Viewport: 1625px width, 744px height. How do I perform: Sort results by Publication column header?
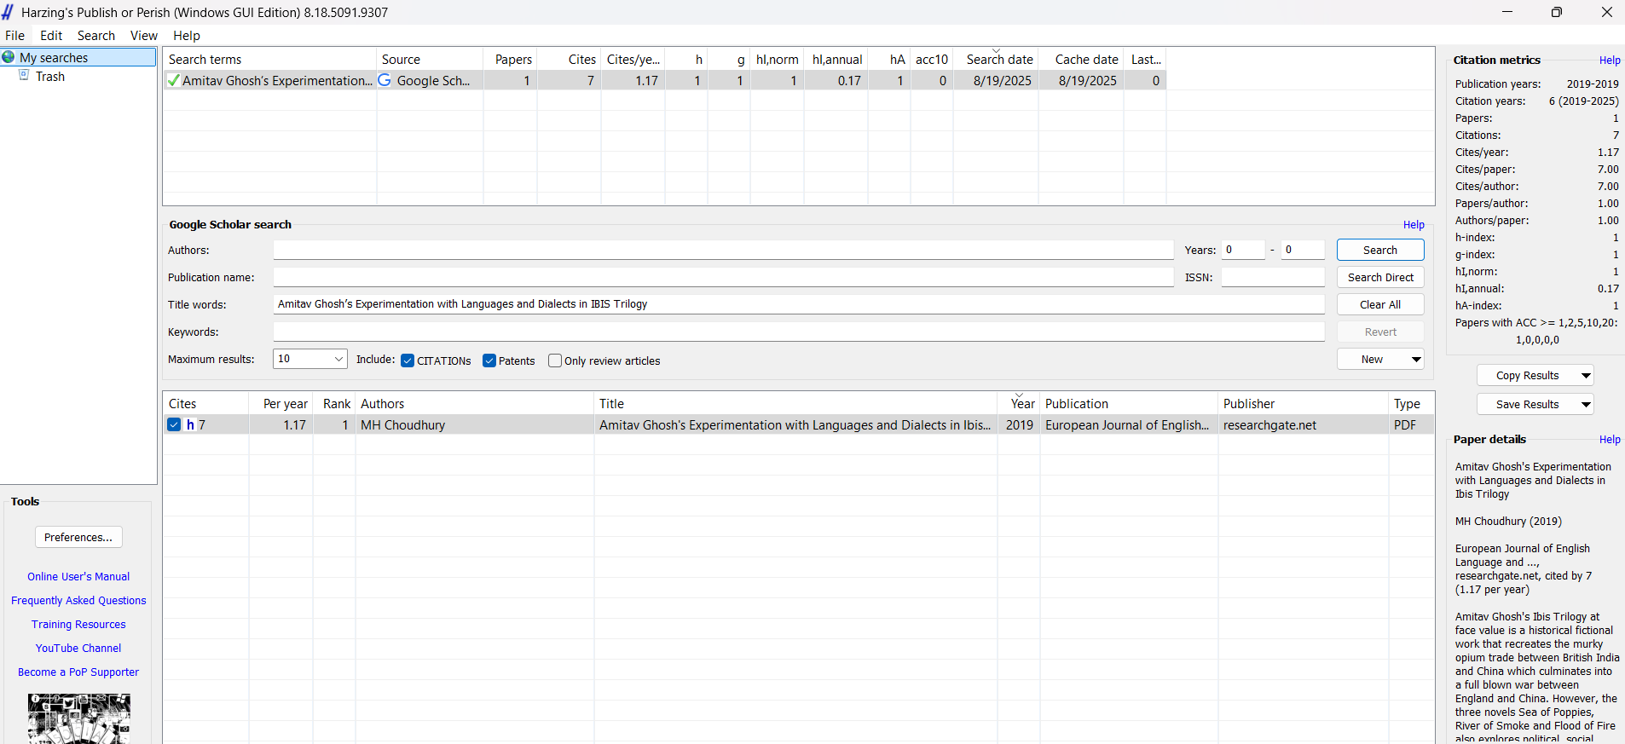tap(1129, 403)
